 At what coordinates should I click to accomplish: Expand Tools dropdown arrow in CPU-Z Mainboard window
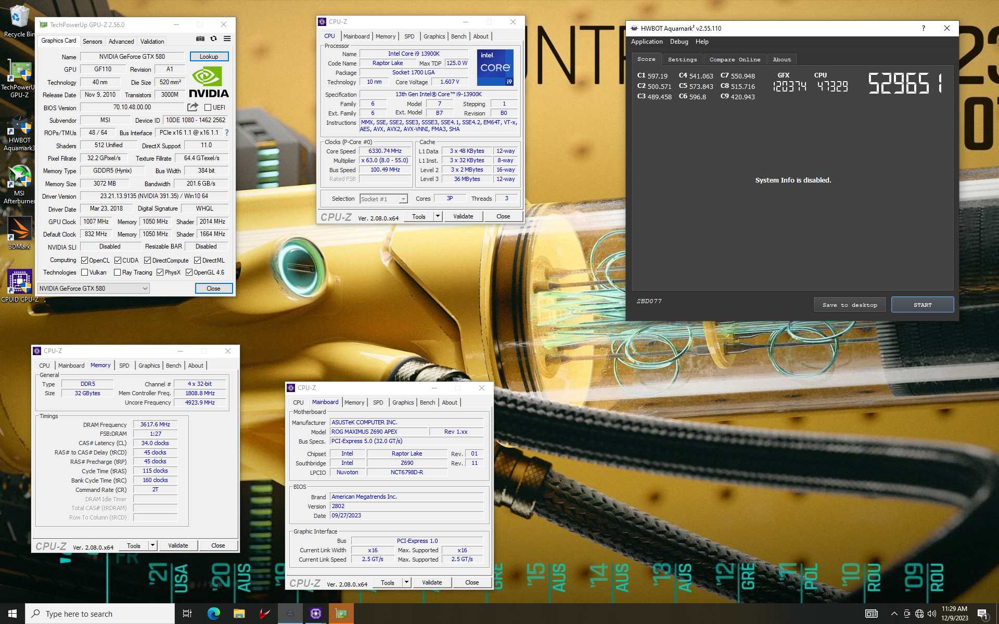[406, 582]
